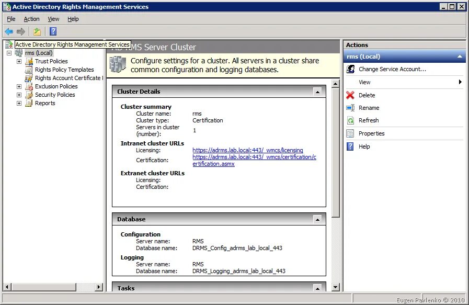Select Rights Policy Templates in the tree
Image resolution: width=469 pixels, height=305 pixels.
64,70
